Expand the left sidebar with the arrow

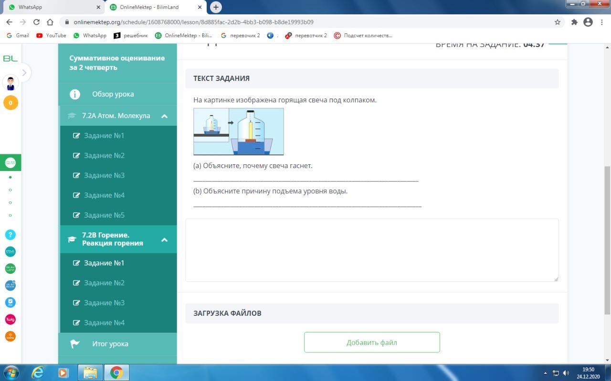coord(24,73)
